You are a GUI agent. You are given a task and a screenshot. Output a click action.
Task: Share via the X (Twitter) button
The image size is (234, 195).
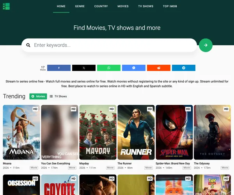point(84,68)
